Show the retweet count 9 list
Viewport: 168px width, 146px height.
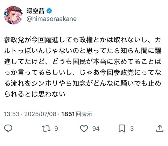pos(56,129)
